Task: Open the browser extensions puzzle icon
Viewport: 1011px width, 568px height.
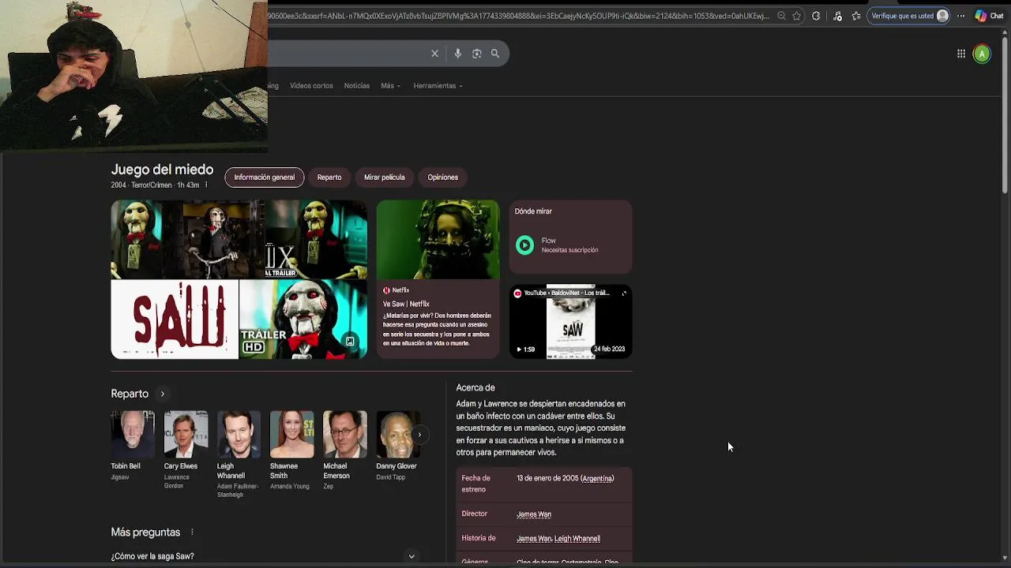Action: tap(816, 16)
